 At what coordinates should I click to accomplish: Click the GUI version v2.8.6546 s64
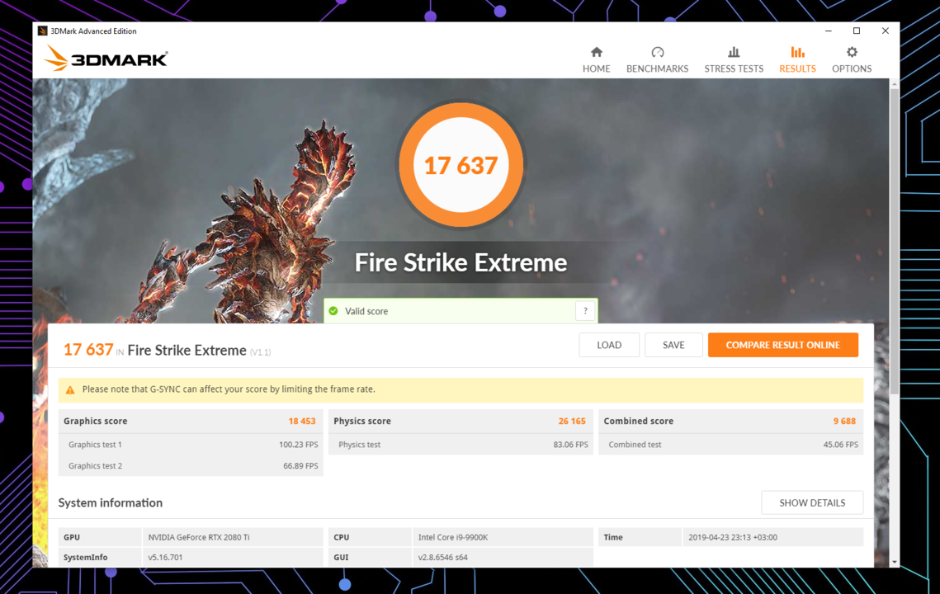[442, 557]
